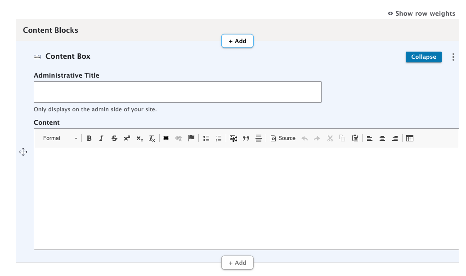Insert a table

tap(409, 138)
